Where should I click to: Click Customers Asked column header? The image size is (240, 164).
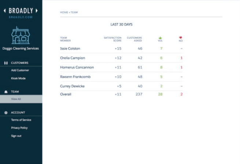[x=134, y=39]
